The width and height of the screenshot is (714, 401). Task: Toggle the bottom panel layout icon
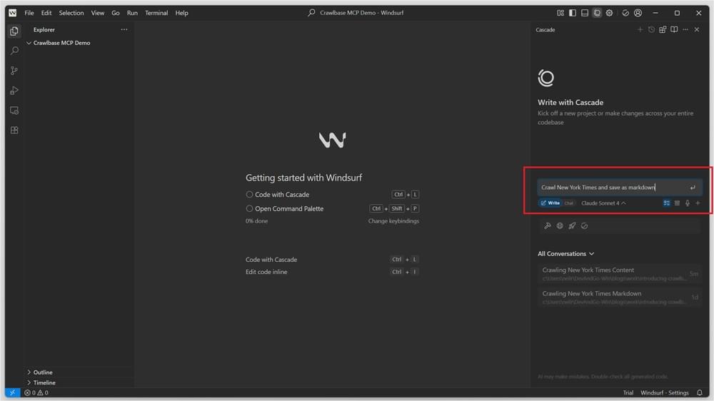click(x=585, y=13)
